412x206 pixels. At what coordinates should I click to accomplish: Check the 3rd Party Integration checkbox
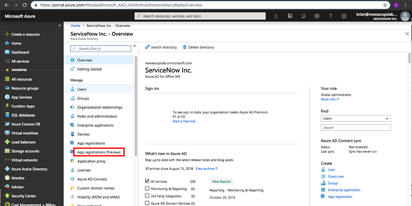(147, 196)
